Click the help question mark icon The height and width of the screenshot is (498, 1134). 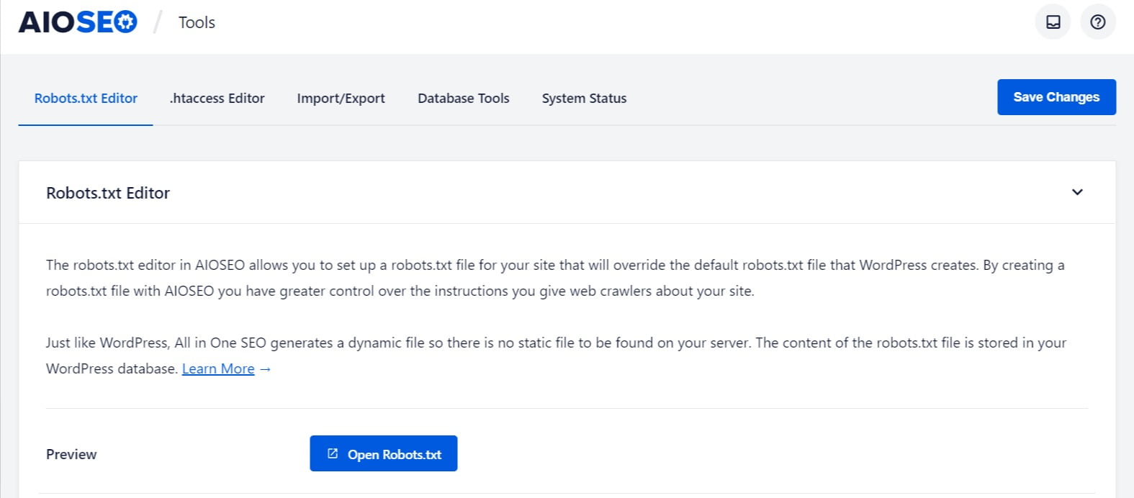click(x=1097, y=22)
